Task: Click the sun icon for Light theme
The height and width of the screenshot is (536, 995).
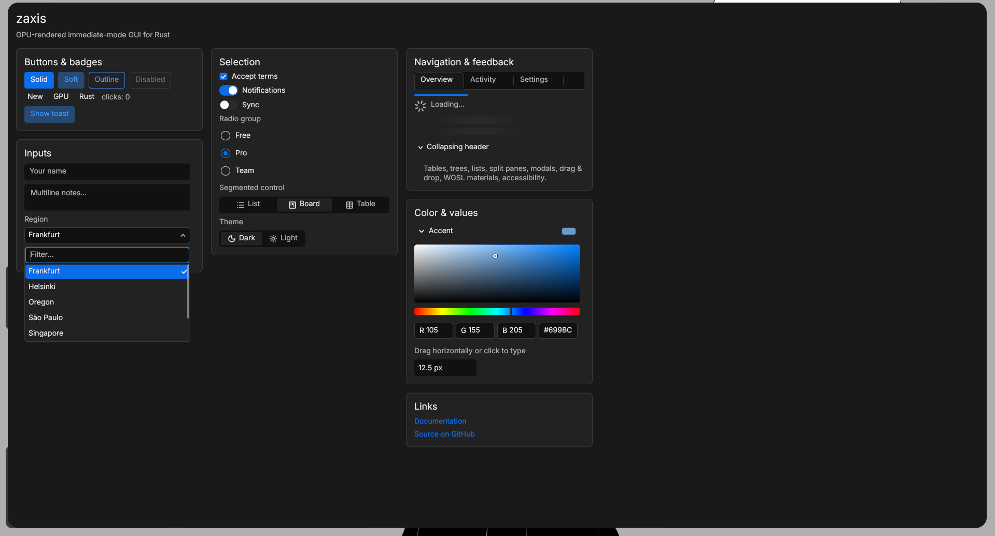Action: [x=273, y=239]
